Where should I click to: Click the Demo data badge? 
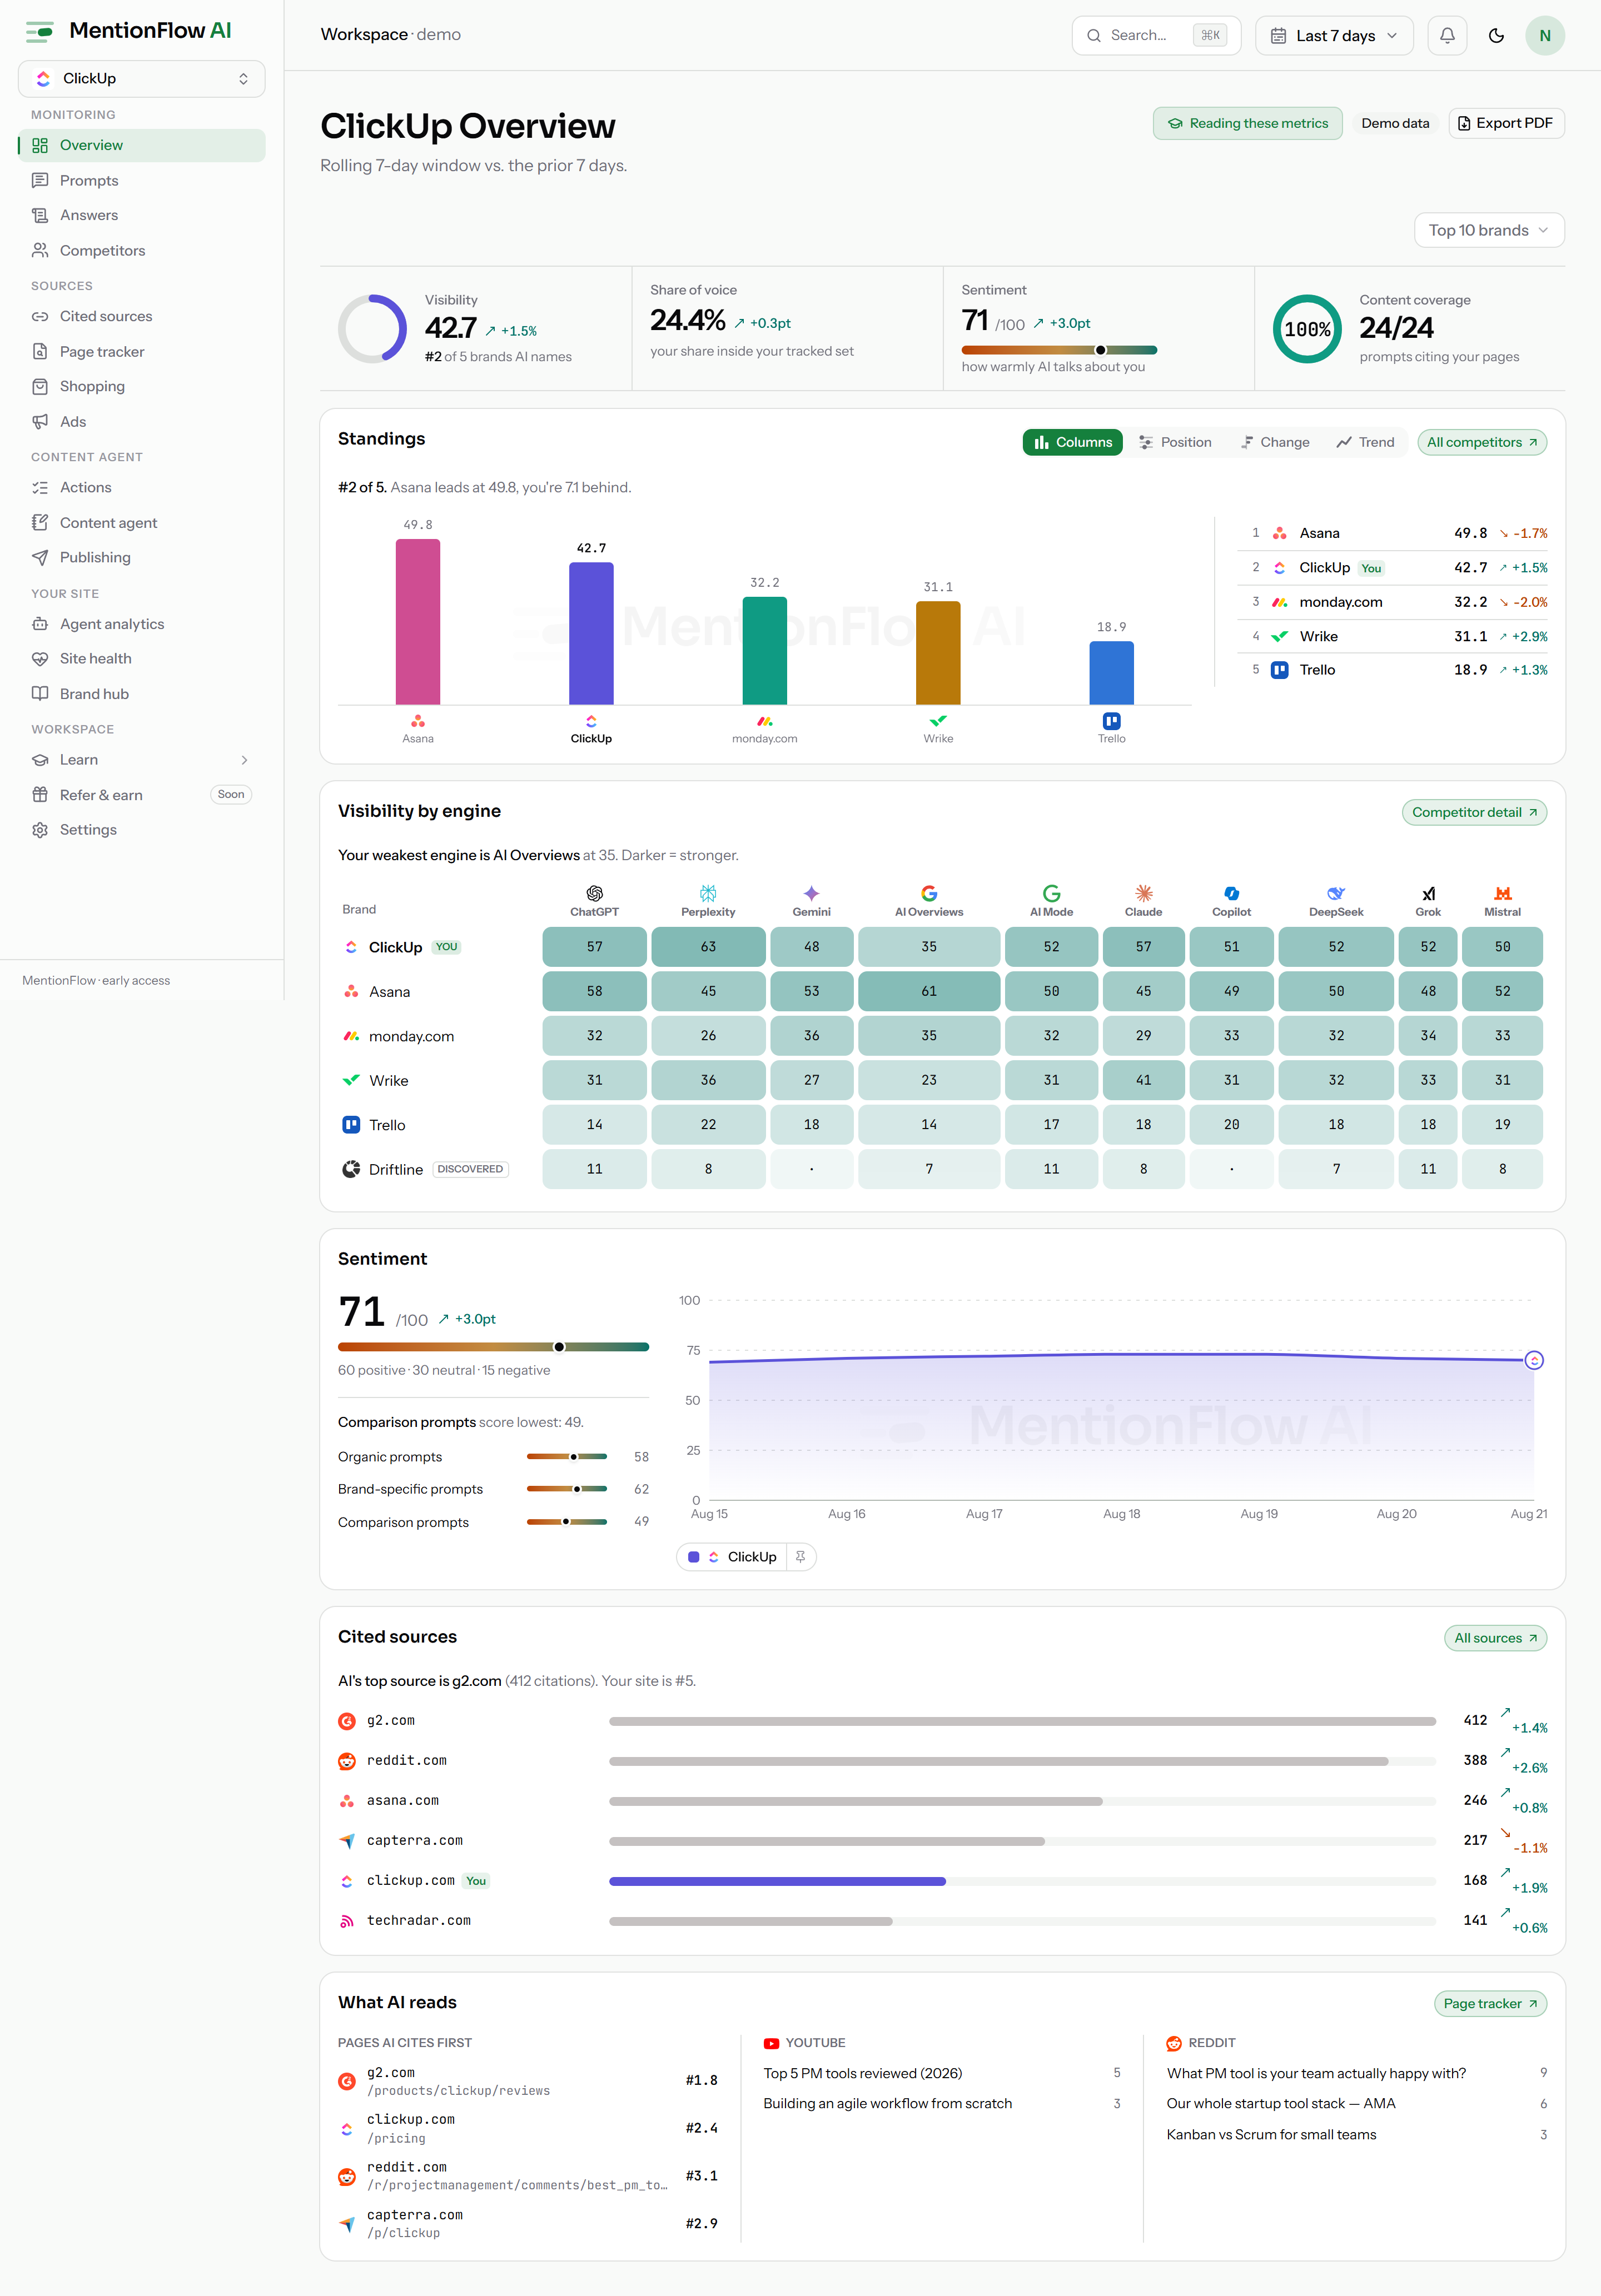(x=1395, y=123)
